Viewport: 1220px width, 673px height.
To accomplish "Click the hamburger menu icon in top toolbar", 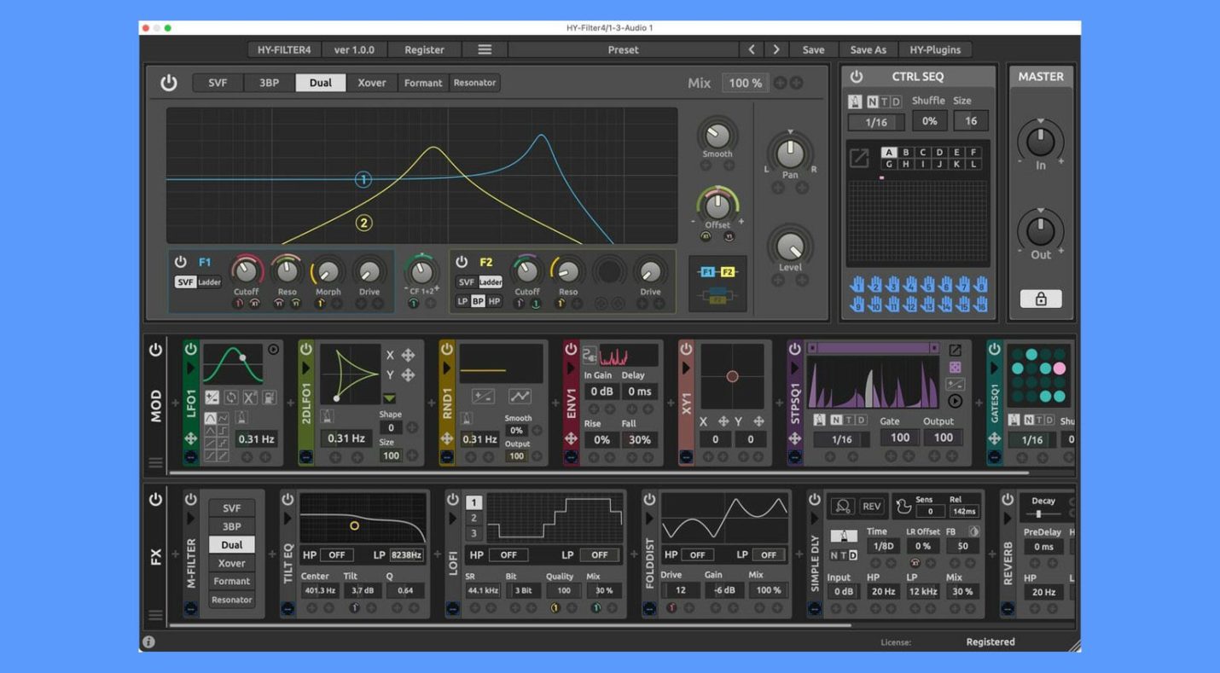I will [x=484, y=49].
